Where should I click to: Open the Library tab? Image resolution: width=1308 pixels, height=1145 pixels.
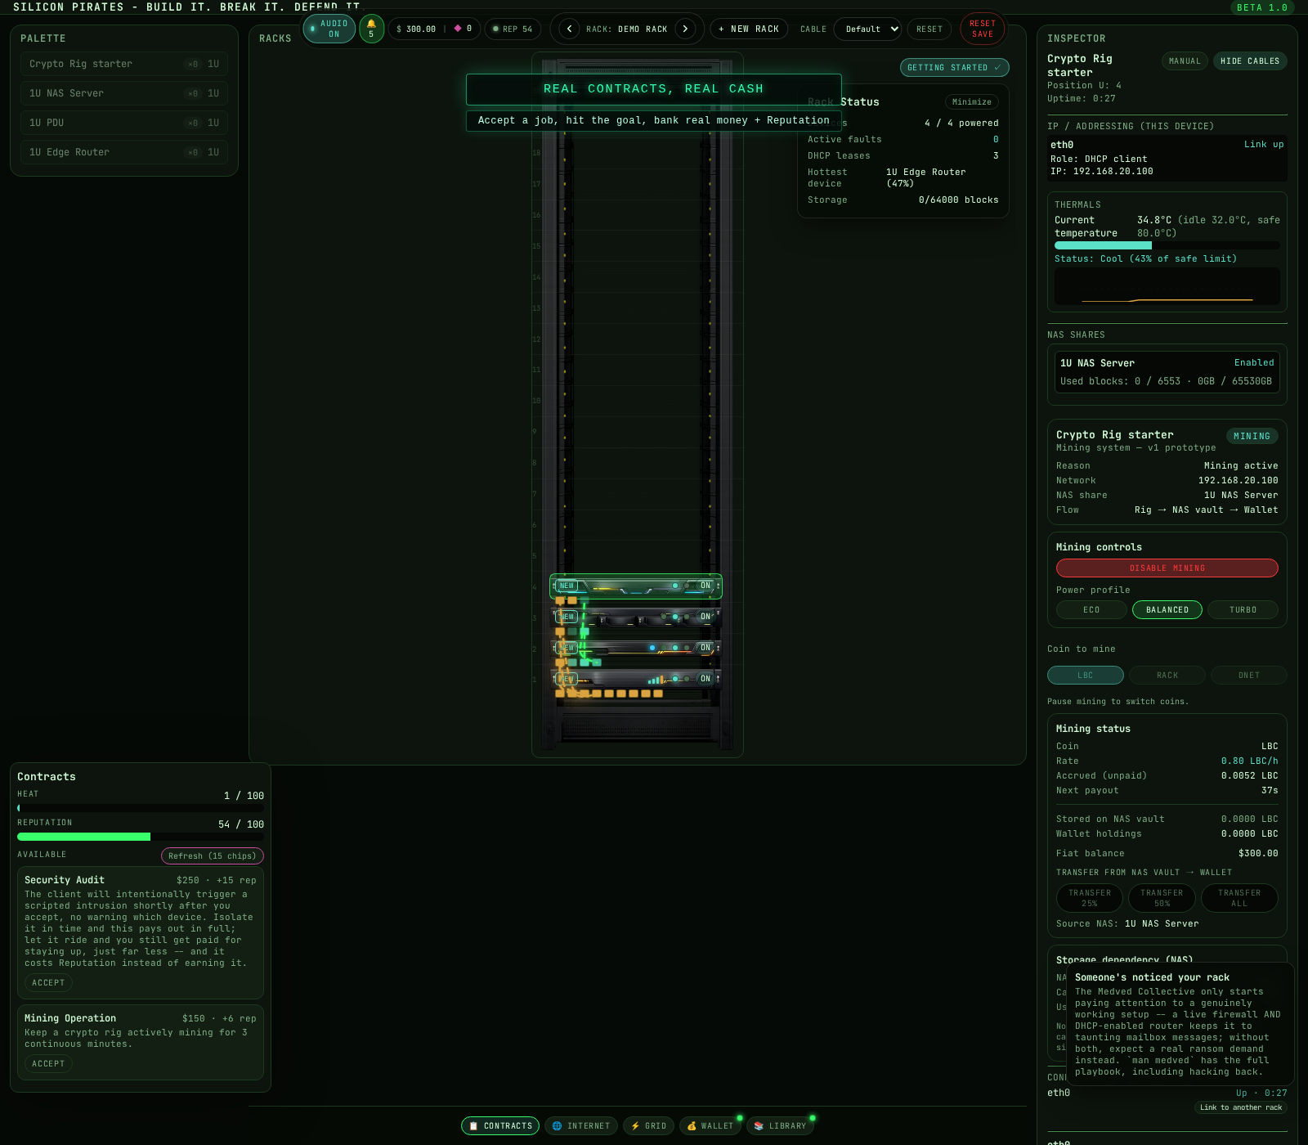coord(780,1126)
